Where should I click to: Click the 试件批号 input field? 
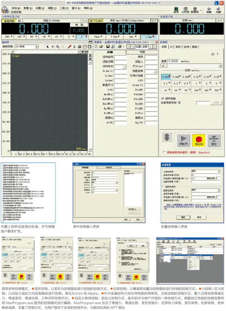[120, 57]
